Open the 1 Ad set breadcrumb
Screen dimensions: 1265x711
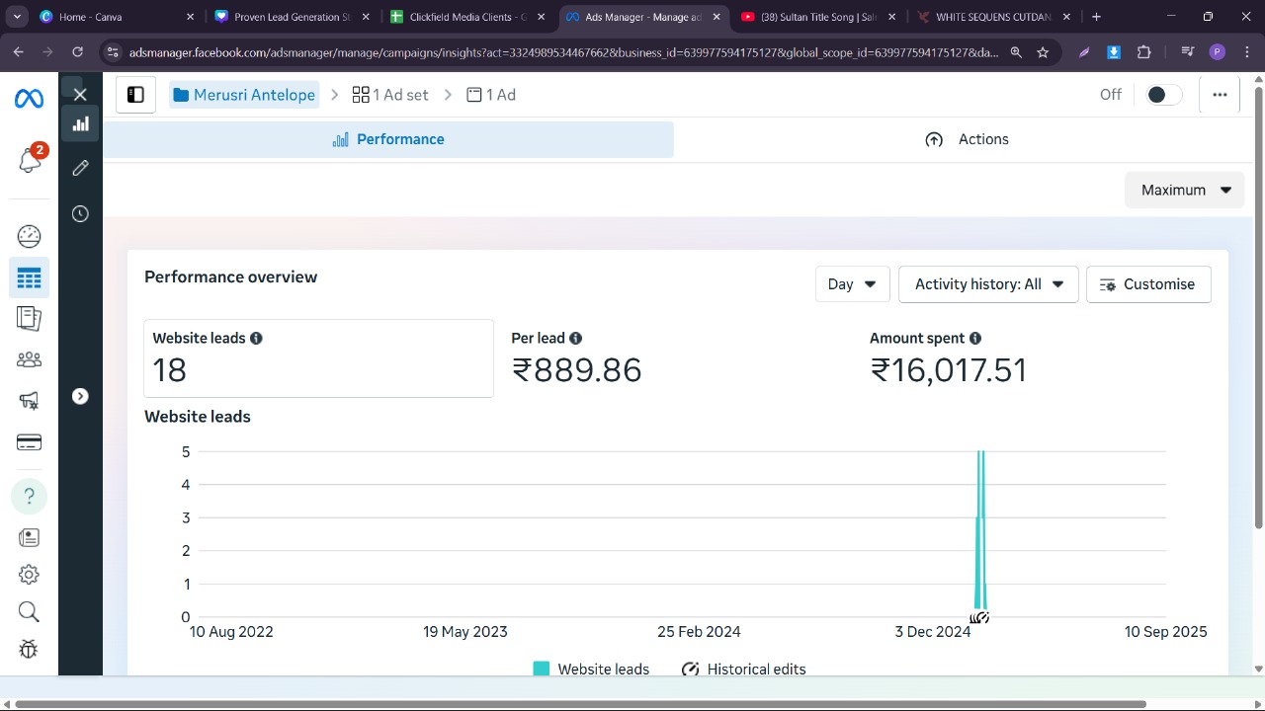[x=390, y=95]
